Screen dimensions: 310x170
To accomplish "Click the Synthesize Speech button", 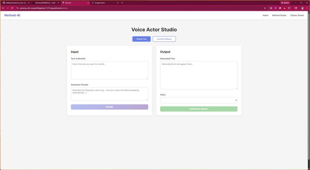I will pyautogui.click(x=199, y=109).
